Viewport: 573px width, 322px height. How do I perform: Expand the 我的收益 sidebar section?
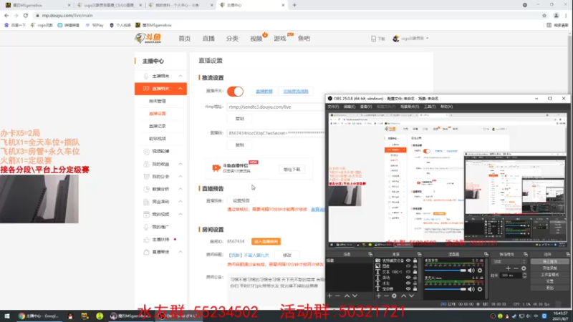coord(180,164)
